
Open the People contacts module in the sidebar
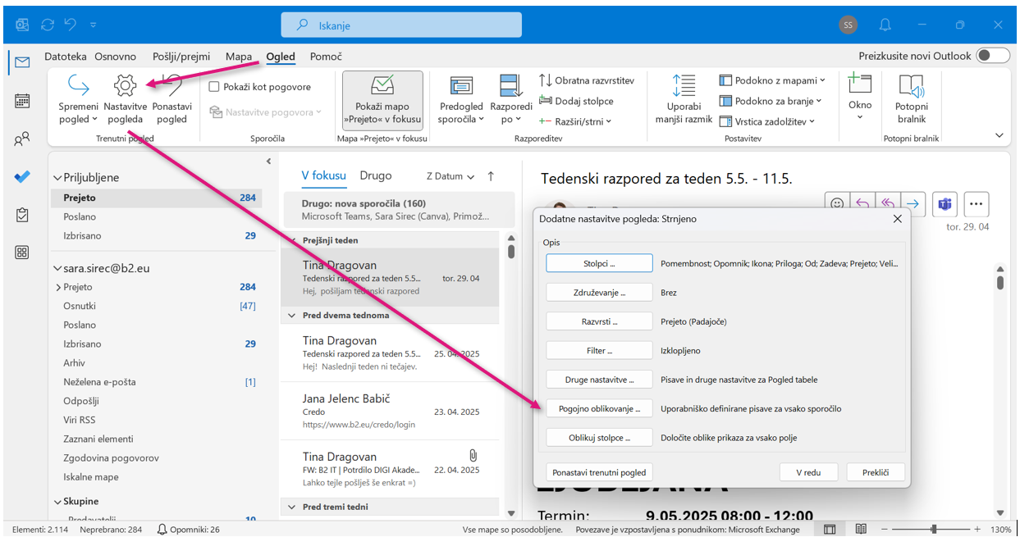[22, 139]
